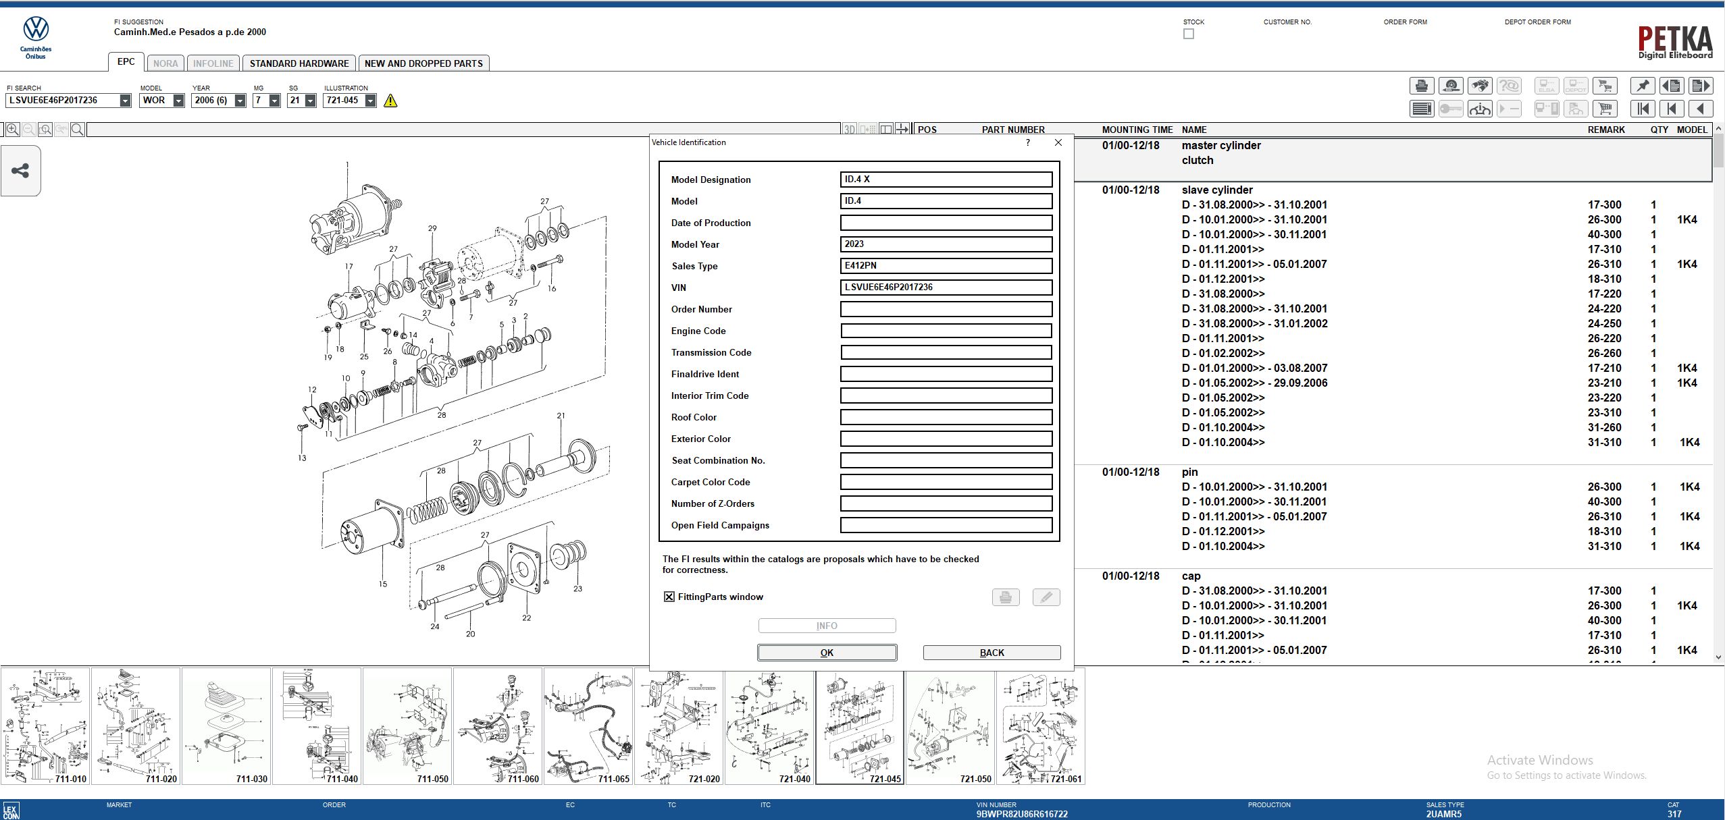Open the YEAR dropdown 2006 (6)
Screen dimensions: 1725x820
[240, 101]
